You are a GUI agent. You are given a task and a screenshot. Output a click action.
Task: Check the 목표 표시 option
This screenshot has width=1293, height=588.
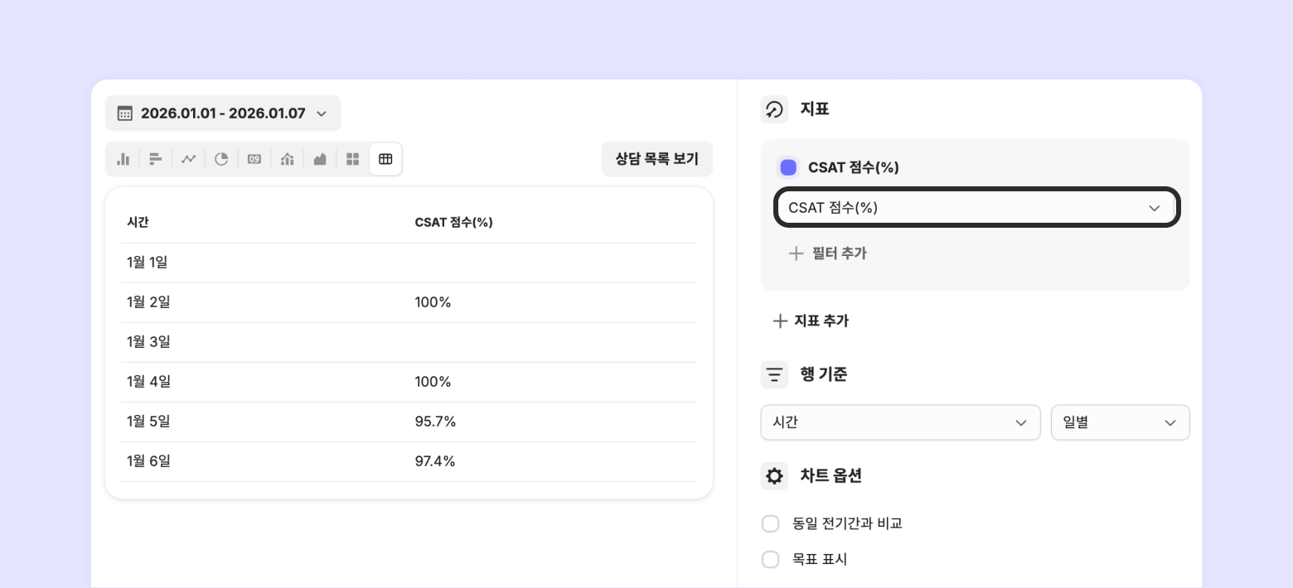coord(771,559)
